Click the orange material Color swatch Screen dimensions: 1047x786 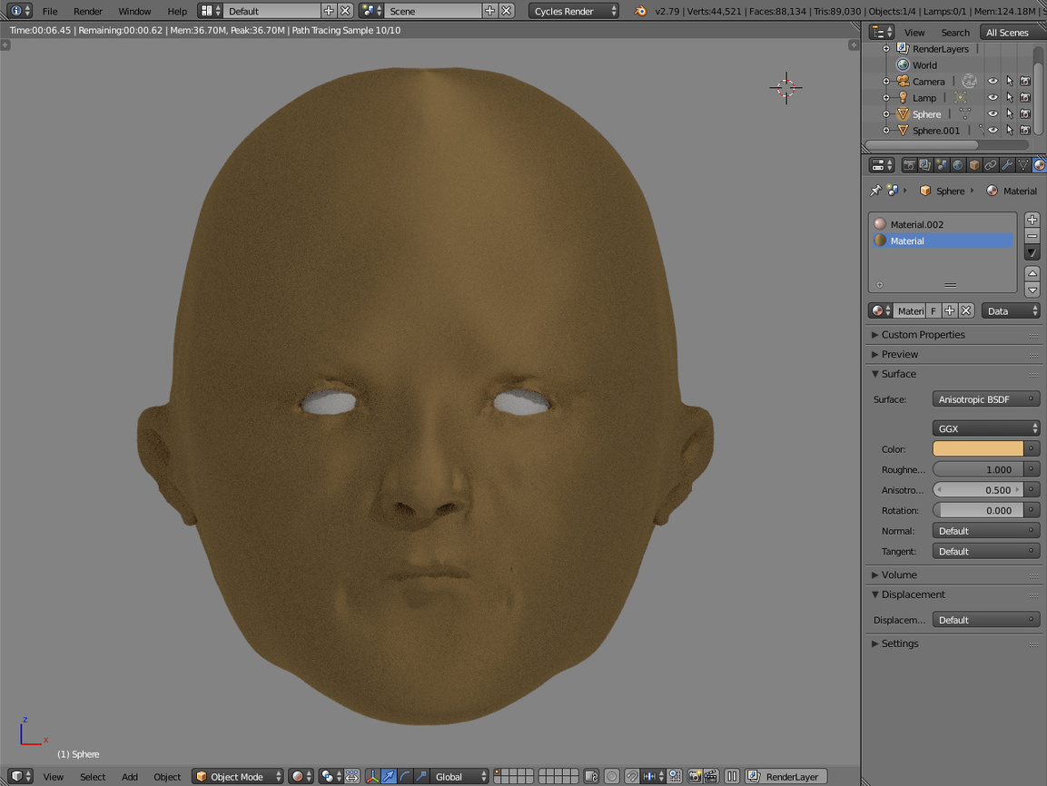pos(978,449)
